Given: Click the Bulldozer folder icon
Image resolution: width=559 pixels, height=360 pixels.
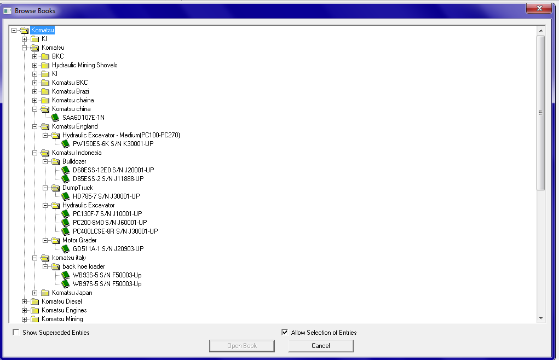Looking at the screenshot, I should [56, 161].
